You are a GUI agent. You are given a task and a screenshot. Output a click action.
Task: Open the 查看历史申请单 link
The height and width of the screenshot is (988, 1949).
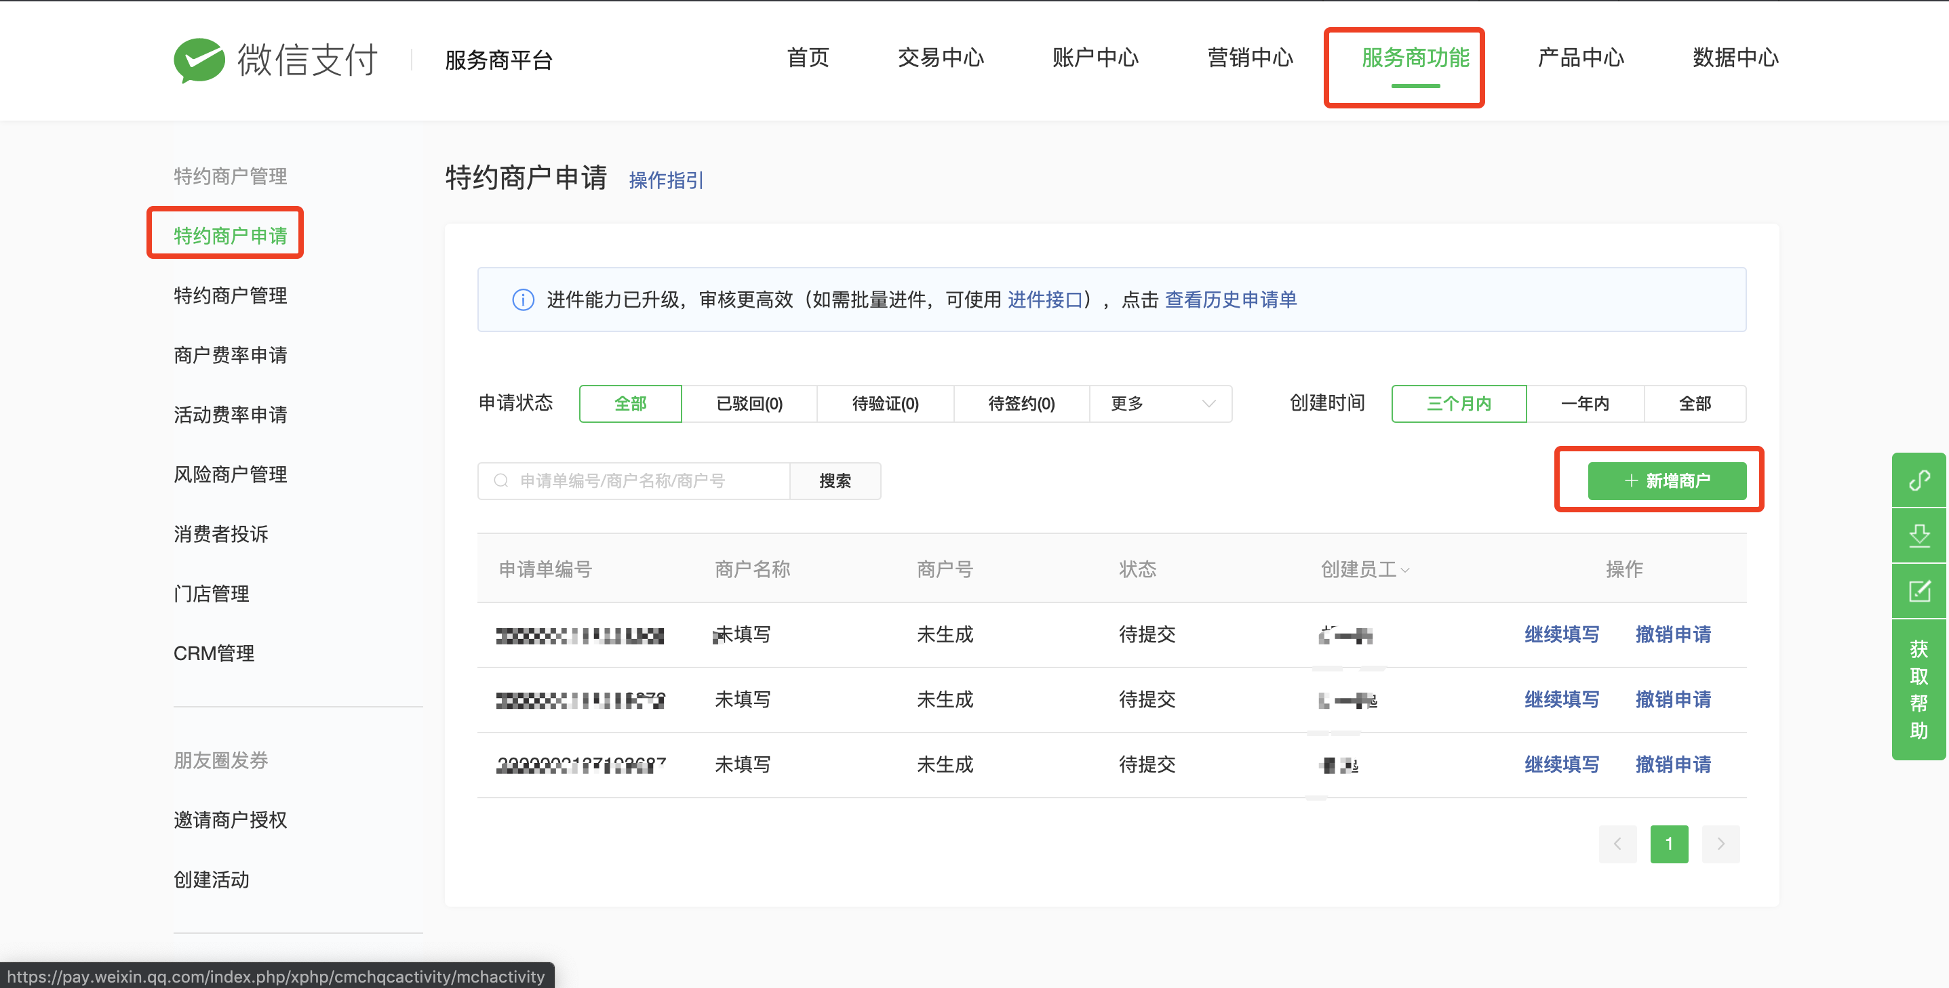coord(1230,300)
